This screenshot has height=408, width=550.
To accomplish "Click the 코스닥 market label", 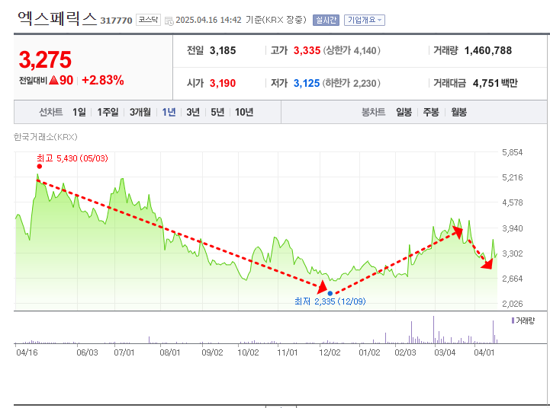I will pos(148,20).
